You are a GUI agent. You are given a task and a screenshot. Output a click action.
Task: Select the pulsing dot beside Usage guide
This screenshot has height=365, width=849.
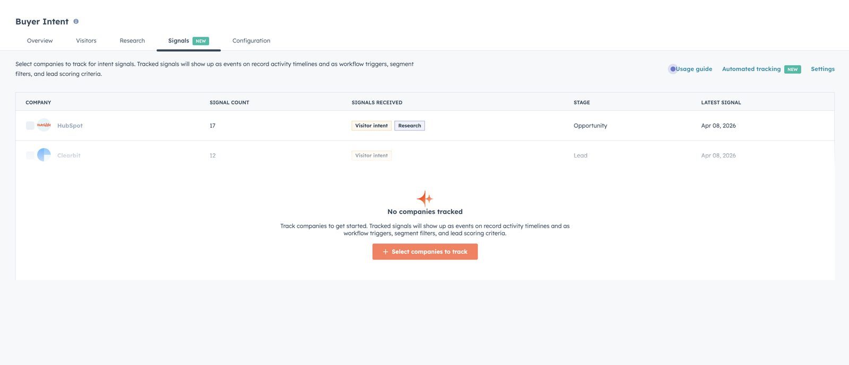[673, 69]
